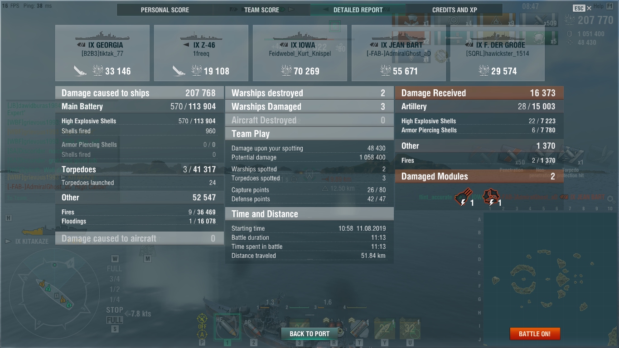Click the Back to Port button
619x348 pixels.
[309, 334]
